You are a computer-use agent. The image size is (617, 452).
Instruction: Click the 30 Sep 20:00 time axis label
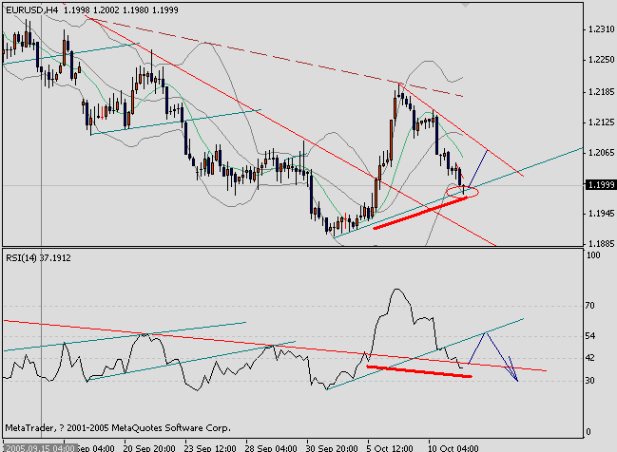click(x=332, y=448)
